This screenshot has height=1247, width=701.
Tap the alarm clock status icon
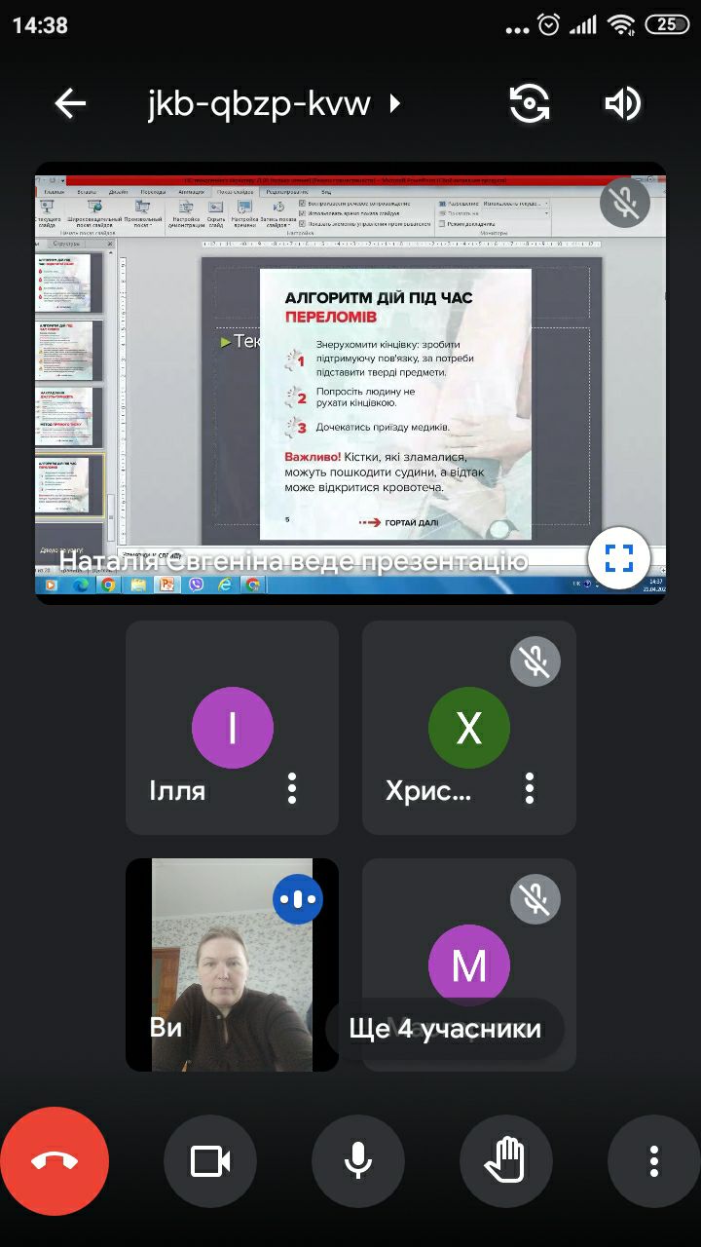549,25
